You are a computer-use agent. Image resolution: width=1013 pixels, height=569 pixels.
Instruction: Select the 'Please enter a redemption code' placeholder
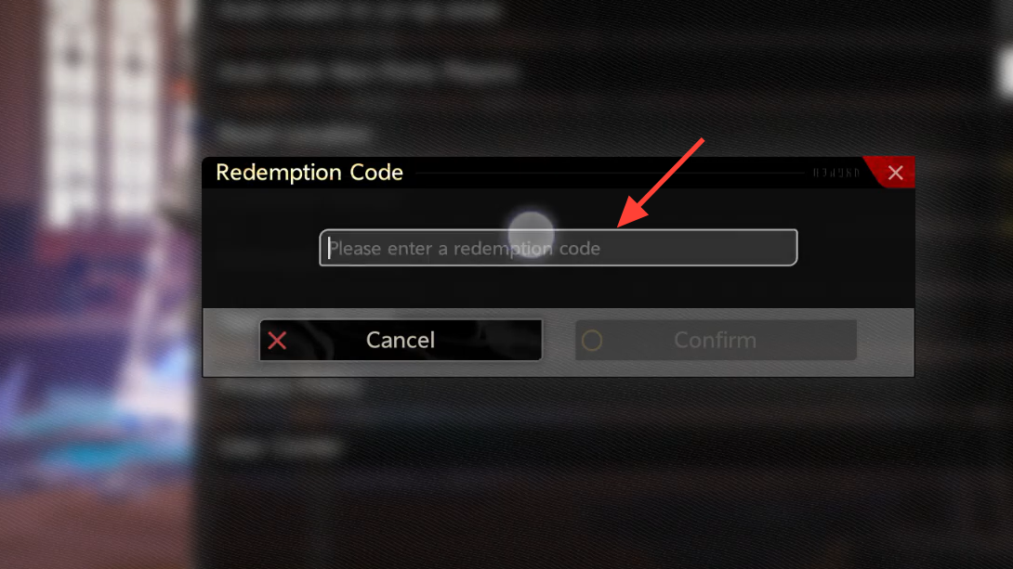466,249
